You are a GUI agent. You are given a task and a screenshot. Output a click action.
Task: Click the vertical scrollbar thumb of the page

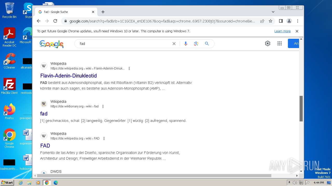coord(301,109)
